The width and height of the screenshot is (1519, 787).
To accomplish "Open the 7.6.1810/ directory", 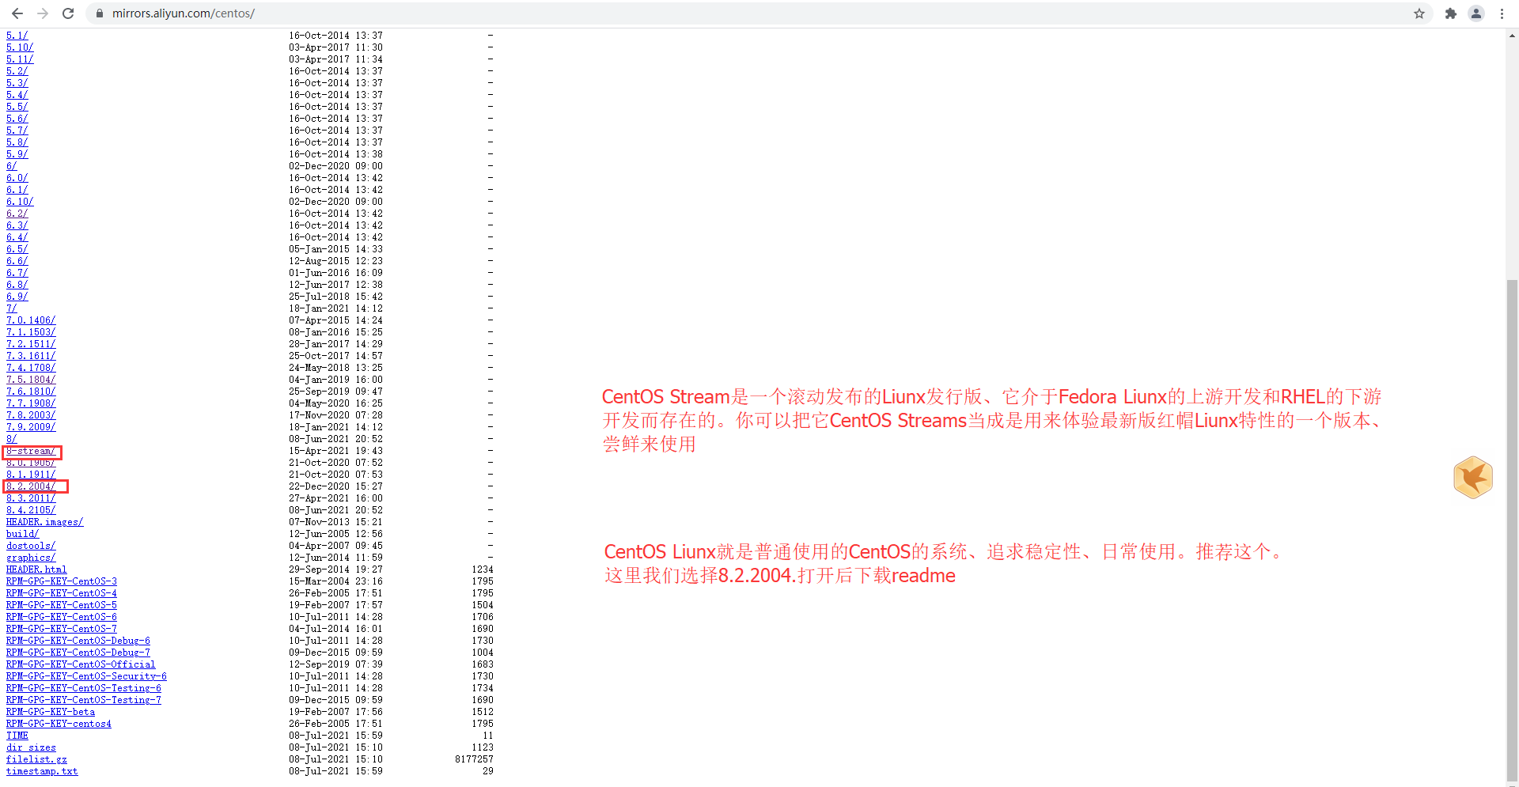I will (x=31, y=392).
